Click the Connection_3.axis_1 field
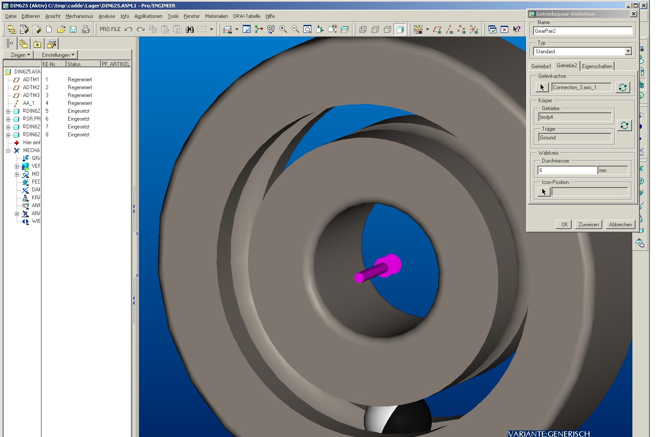656x437 pixels. point(581,87)
